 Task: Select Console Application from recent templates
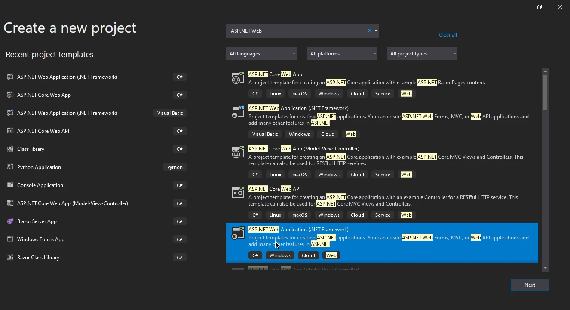pos(40,185)
